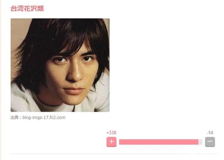Click the gray minus vote button
Screen dimensions: 224x160
pyautogui.click(x=210, y=142)
